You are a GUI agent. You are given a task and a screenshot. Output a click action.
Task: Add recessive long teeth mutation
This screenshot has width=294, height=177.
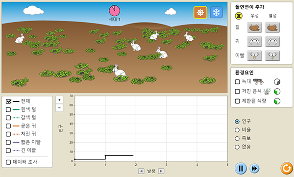coord(272,56)
